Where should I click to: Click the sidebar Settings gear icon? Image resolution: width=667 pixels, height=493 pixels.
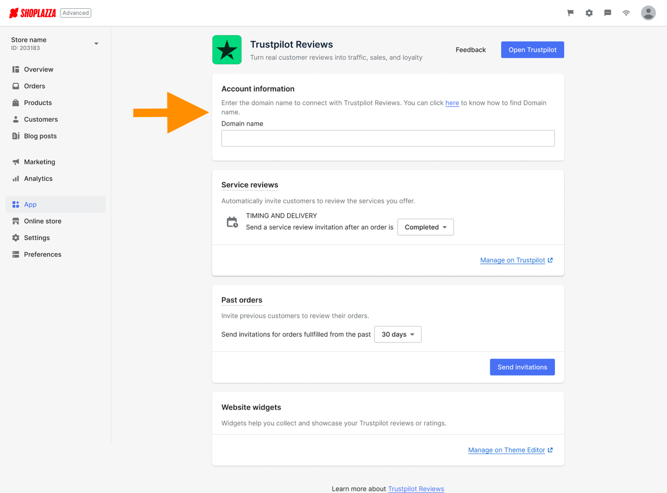tap(16, 238)
